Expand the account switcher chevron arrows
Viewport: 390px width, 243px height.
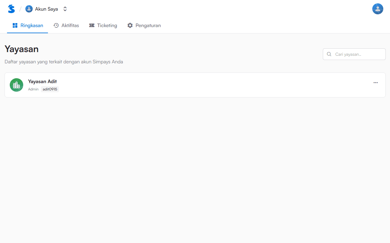pos(65,9)
